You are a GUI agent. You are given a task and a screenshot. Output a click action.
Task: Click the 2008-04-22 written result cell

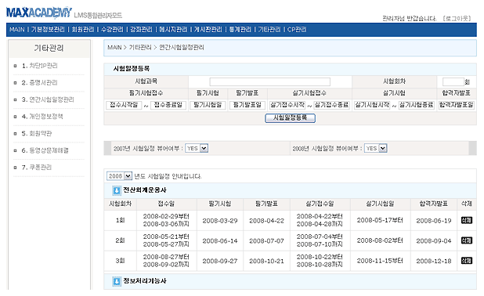267,221
